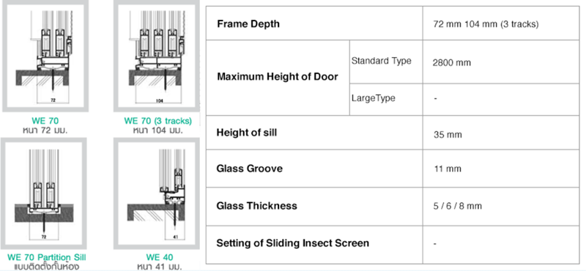Click the green WE 40 label

(x=159, y=258)
